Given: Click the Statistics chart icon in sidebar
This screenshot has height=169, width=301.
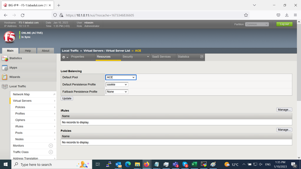Looking at the screenshot, I should (5, 58).
